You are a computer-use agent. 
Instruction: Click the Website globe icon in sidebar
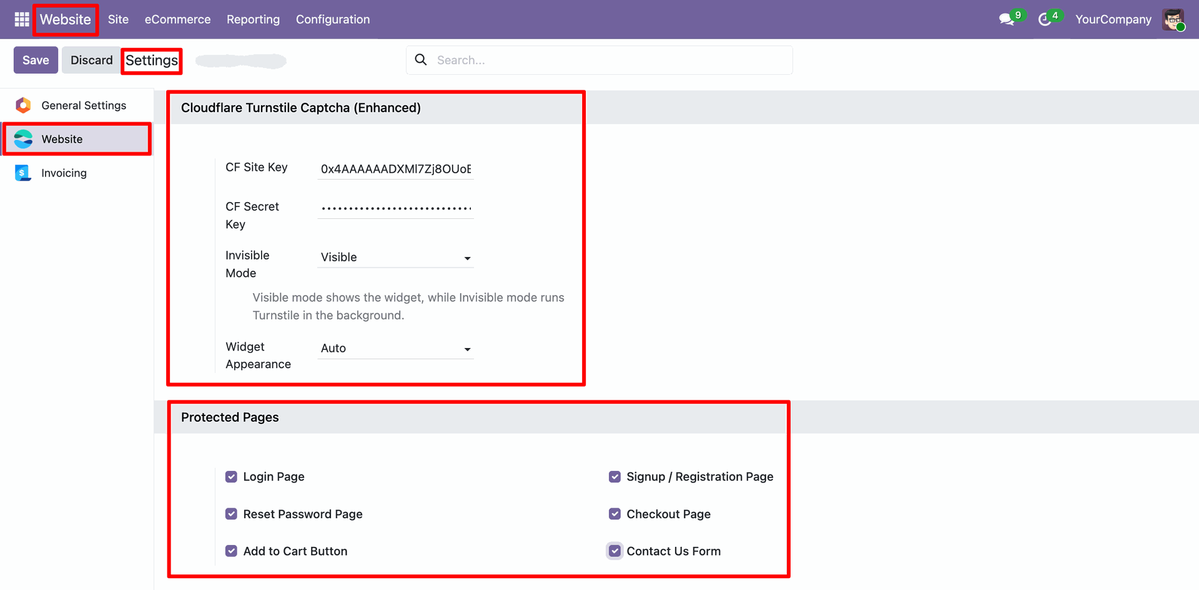23,139
